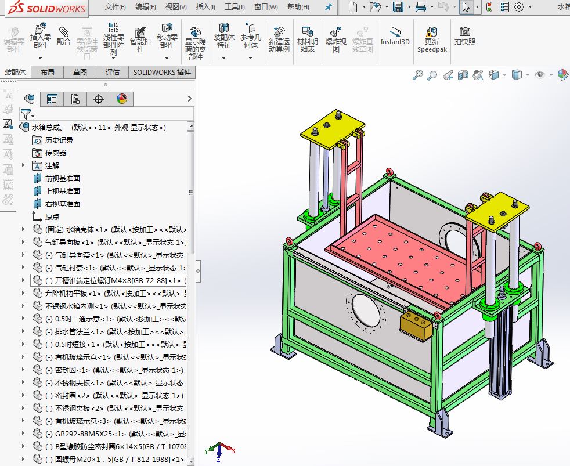Image resolution: width=570 pixels, height=466 pixels.
Task: Switch to the 评估 tab
Action: click(113, 73)
